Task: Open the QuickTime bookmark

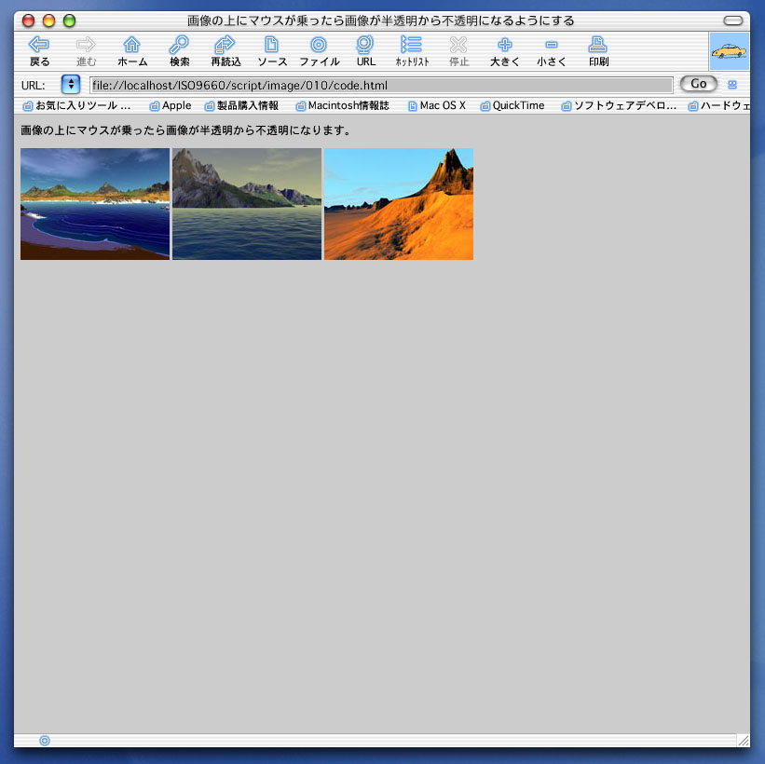Action: point(512,105)
